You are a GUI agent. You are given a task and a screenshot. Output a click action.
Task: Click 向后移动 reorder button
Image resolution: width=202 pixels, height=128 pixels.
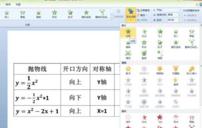[190, 20]
